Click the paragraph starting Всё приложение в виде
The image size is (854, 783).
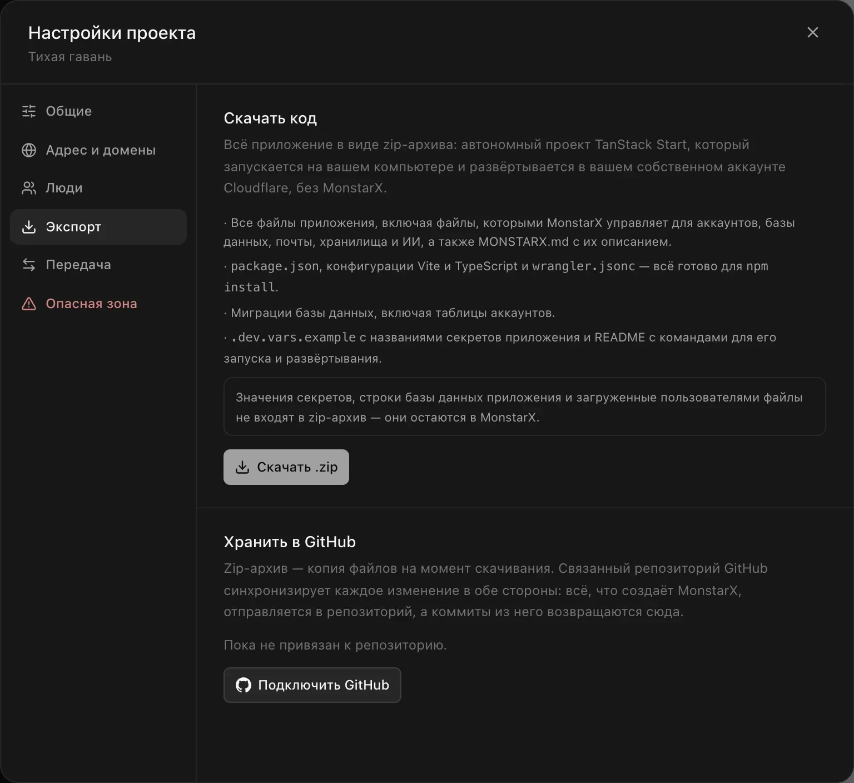point(504,166)
